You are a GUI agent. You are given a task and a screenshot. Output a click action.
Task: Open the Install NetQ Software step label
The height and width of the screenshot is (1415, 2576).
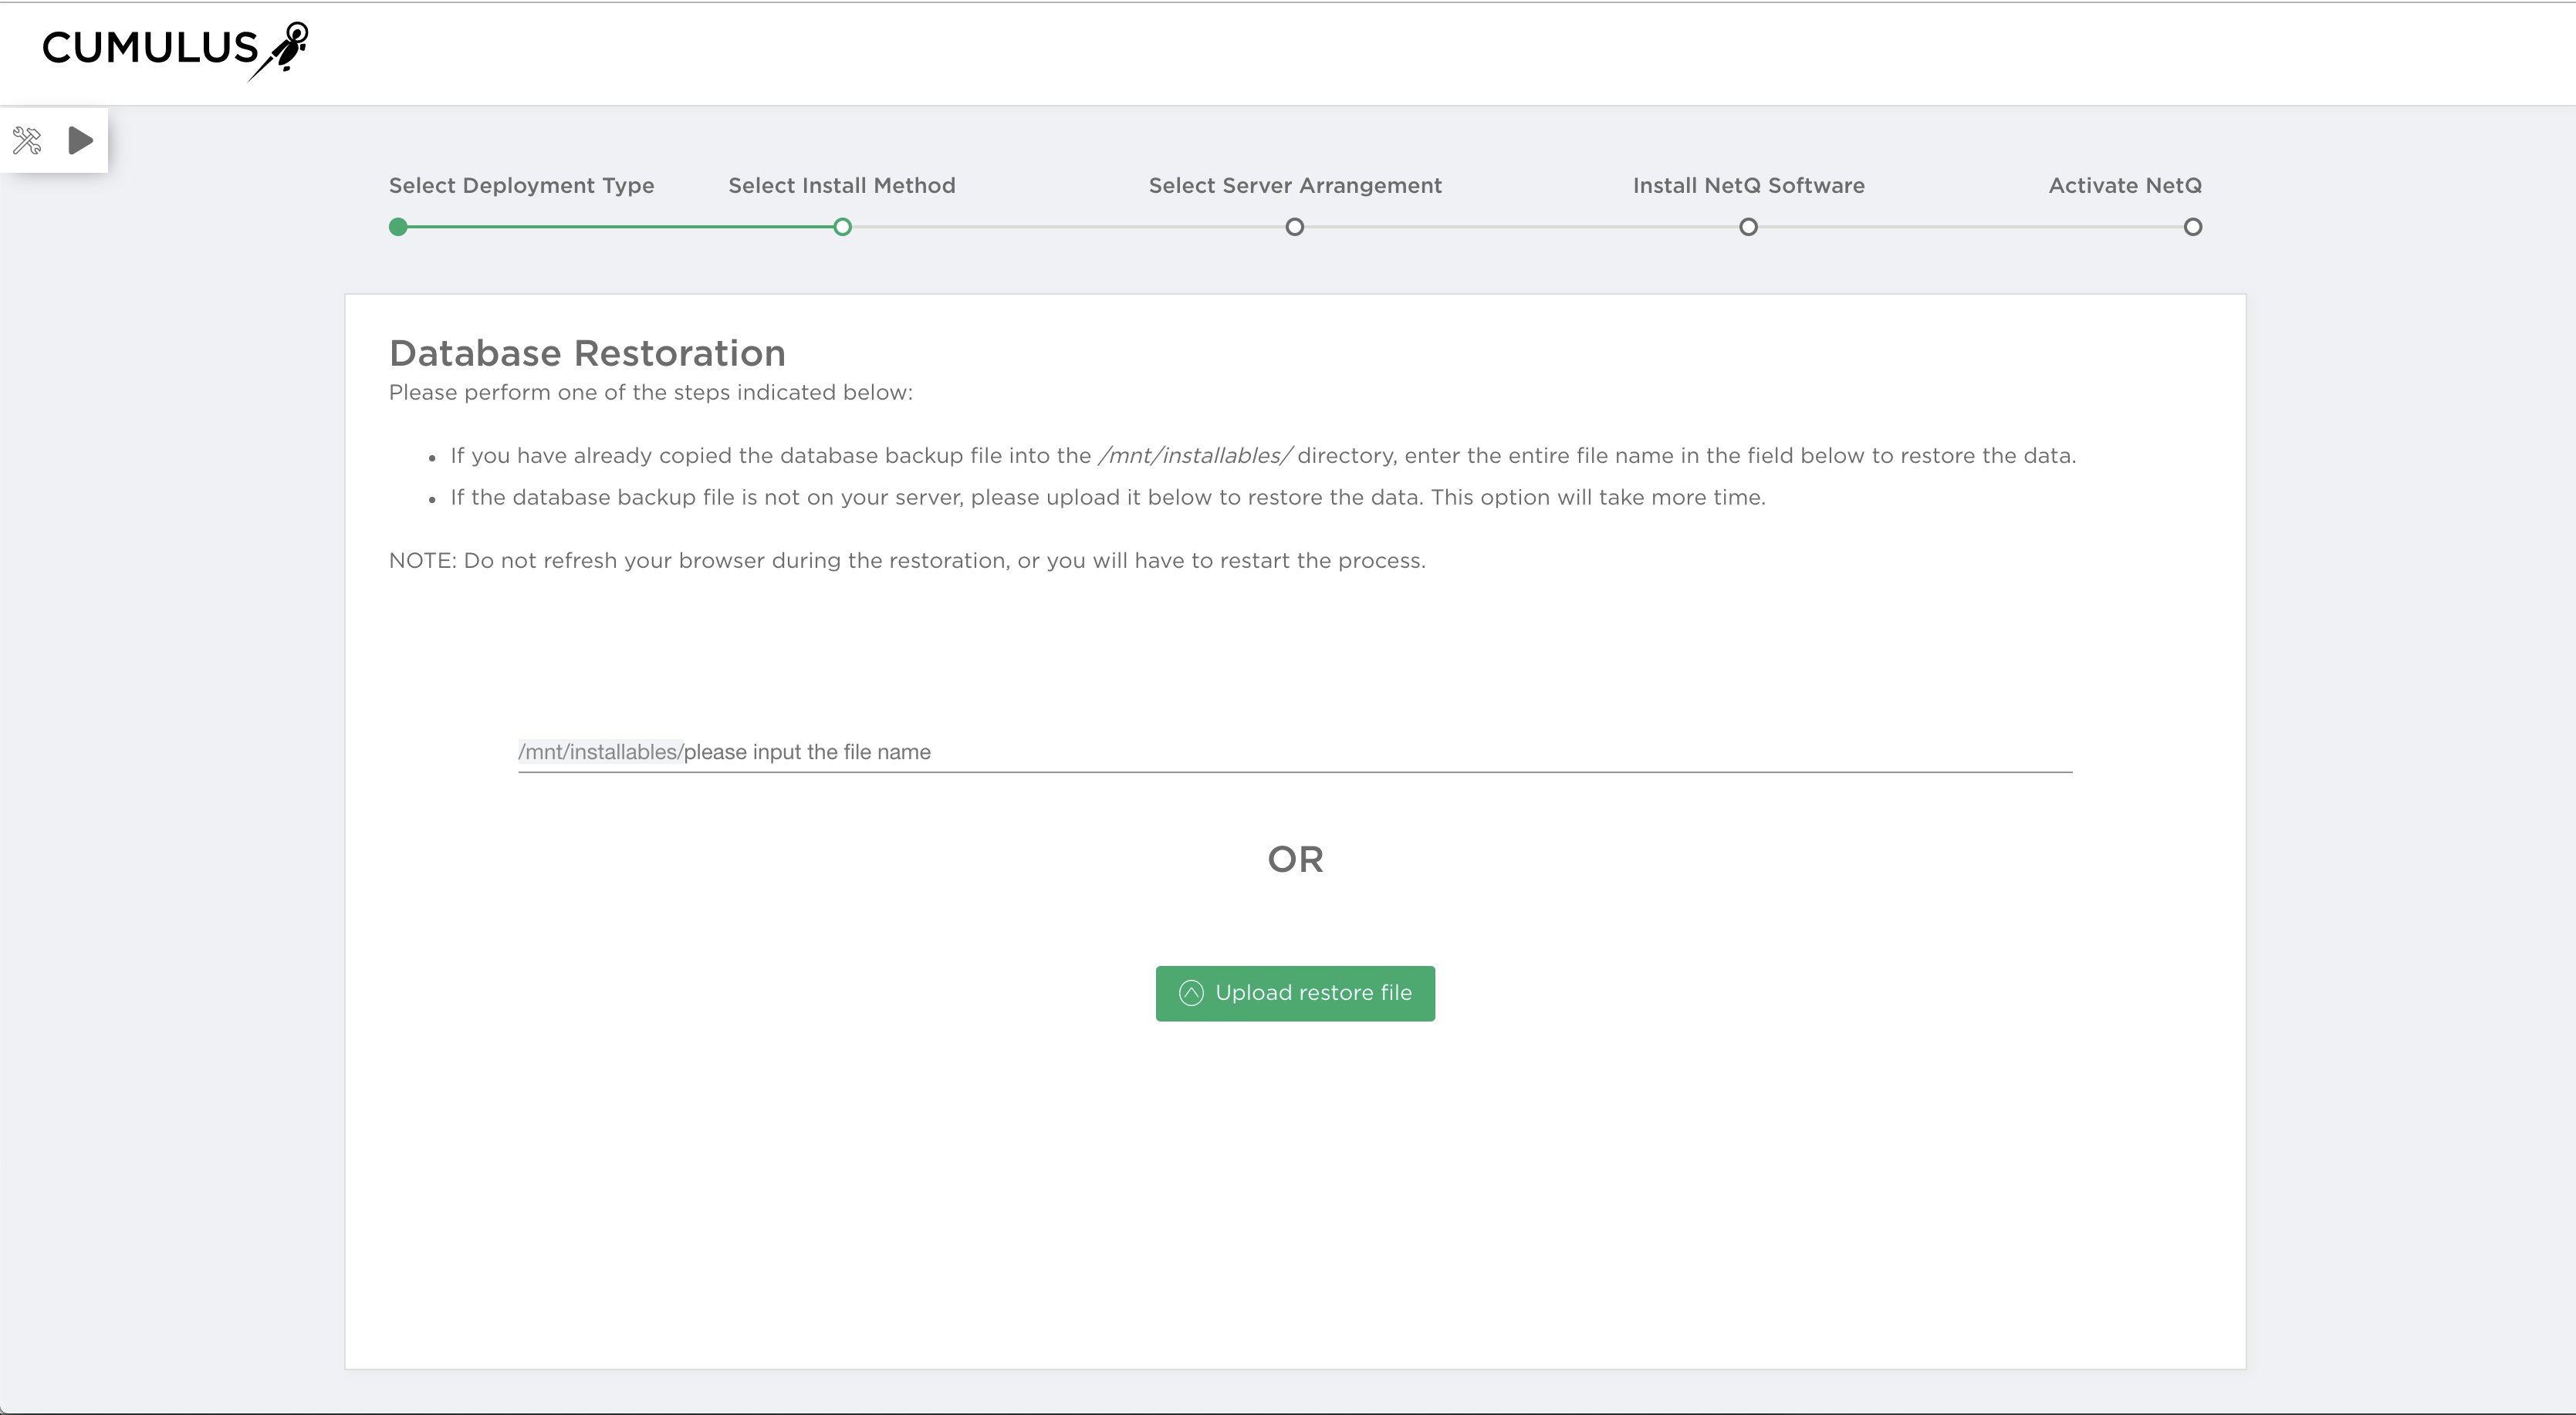[x=1748, y=185]
